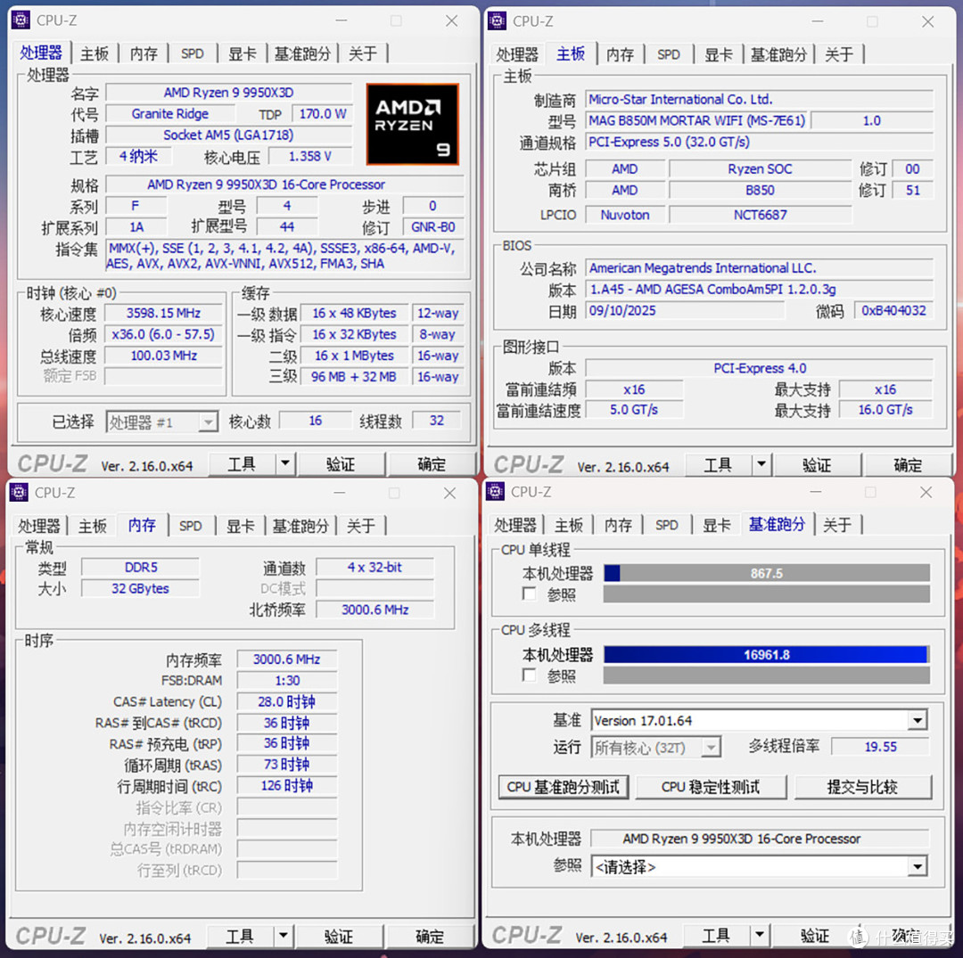The width and height of the screenshot is (963, 958).
Task: Click 验证 button in the motherboard window
Action: pos(818,465)
